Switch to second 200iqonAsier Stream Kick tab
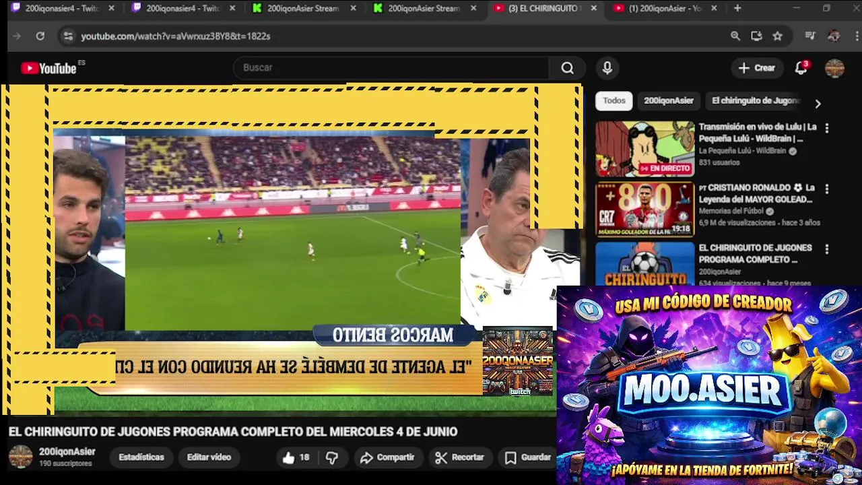The width and height of the screenshot is (862, 485). point(424,9)
